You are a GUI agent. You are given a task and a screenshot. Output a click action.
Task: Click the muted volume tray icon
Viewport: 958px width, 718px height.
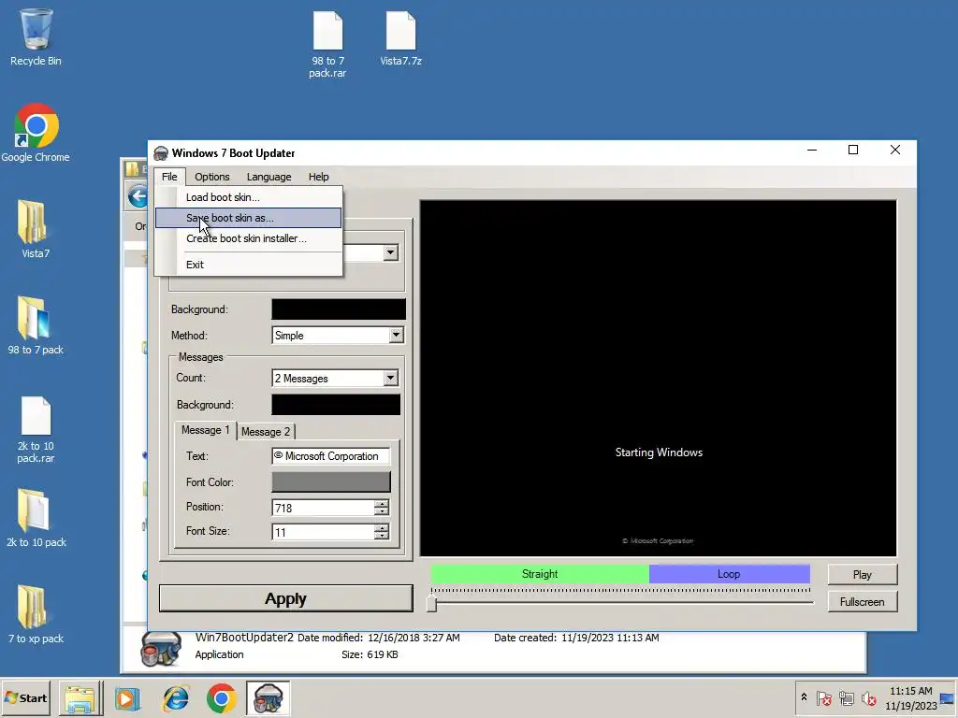tap(868, 697)
